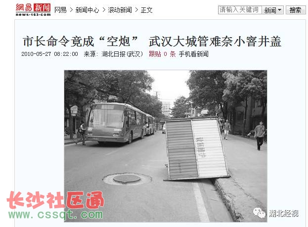Screen dimensions: 308x227
Task: Focus the 请输入关键词 search field
Action: tap(240, 10)
